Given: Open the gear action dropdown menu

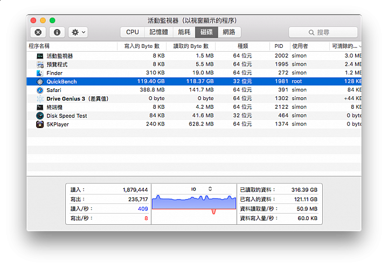Looking at the screenshot, I should coord(78,32).
